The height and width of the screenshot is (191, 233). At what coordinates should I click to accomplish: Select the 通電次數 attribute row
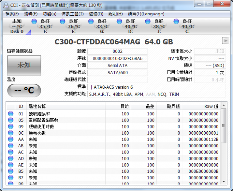point(114,133)
